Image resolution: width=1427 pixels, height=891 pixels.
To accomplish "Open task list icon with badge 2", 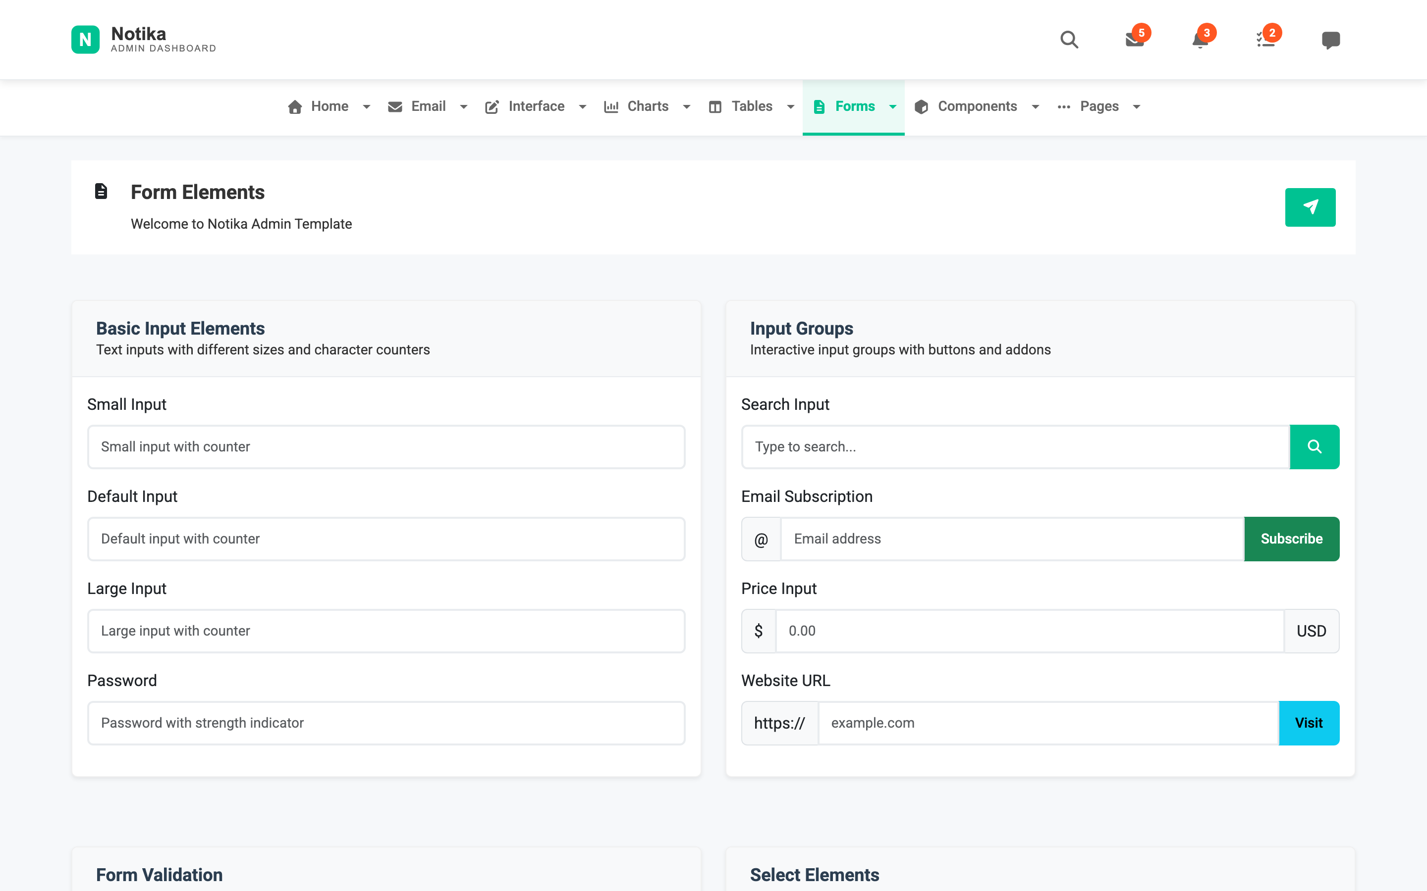I will tap(1265, 40).
